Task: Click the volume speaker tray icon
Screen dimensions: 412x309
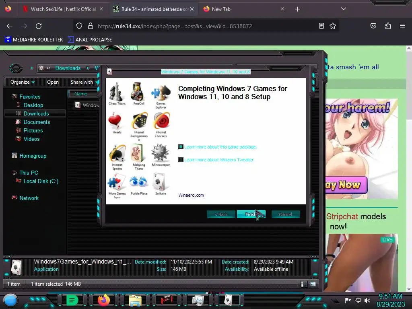Action: [367, 300]
